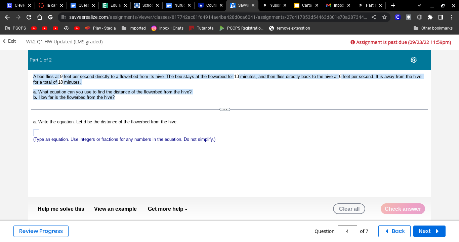Reload the current page
459x242 pixels.
click(x=29, y=17)
